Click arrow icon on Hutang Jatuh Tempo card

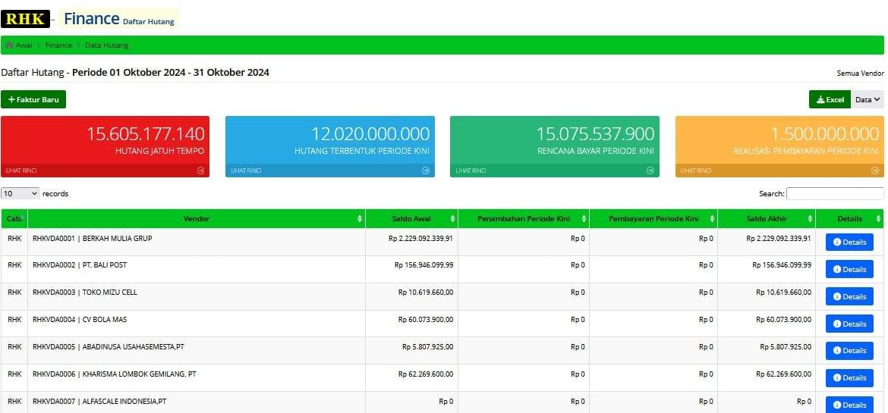(x=200, y=171)
